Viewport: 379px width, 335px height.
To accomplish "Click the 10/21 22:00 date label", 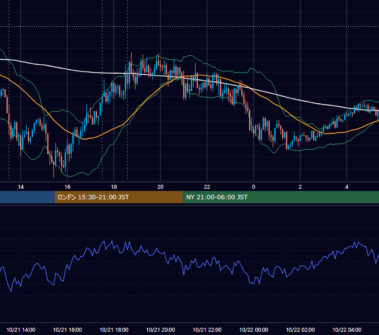I will [x=207, y=329].
